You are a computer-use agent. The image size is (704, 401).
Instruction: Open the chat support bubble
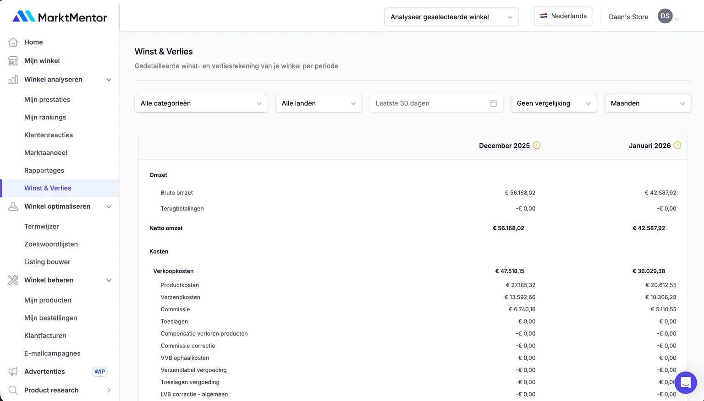[x=686, y=382]
